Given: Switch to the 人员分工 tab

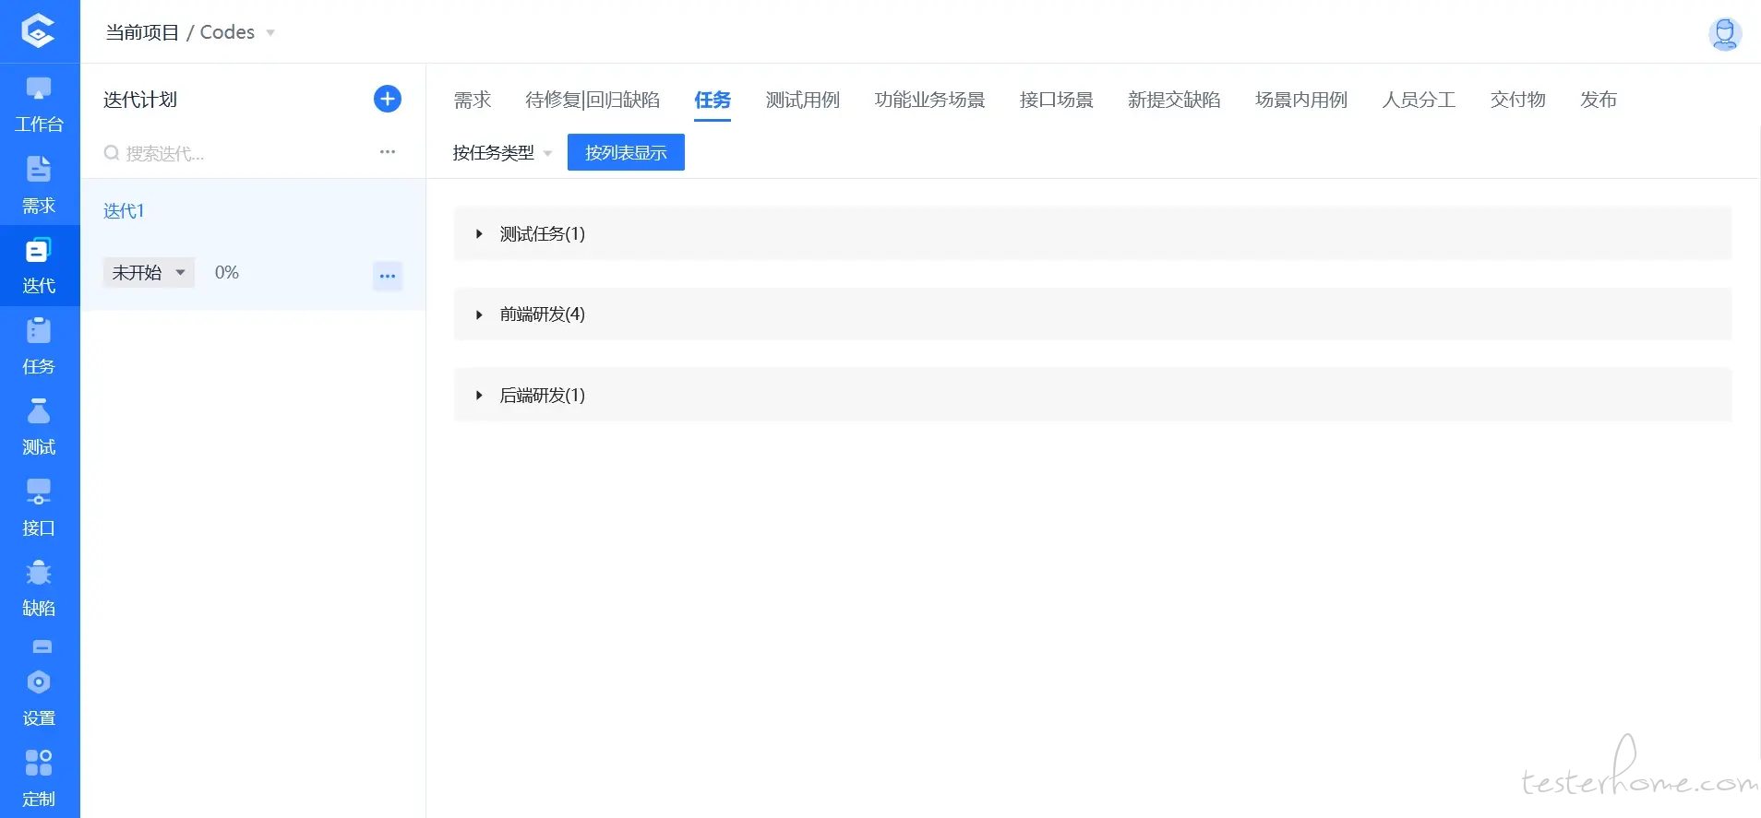Looking at the screenshot, I should click(x=1420, y=100).
